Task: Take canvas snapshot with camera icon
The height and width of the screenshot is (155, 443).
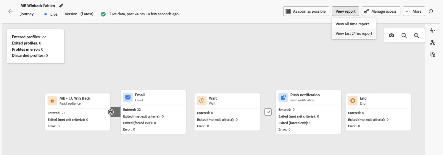Action: [x=392, y=35]
